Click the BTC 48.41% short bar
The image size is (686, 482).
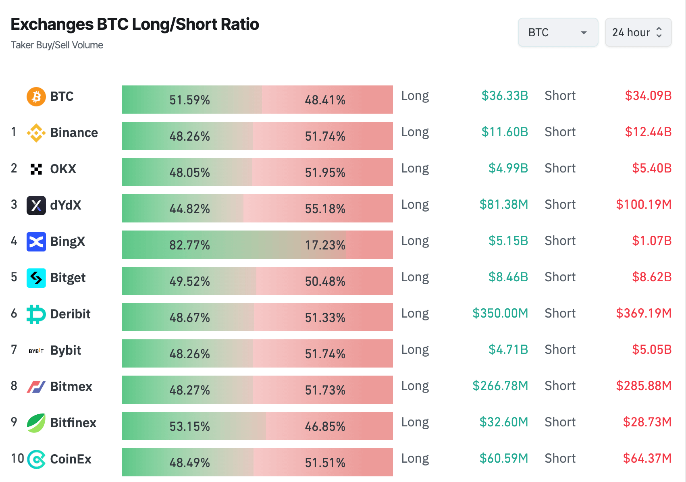327,100
